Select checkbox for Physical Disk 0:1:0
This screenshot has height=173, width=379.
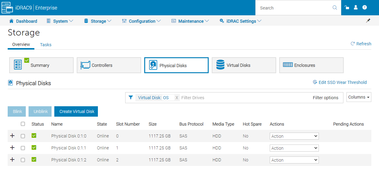[23, 136]
